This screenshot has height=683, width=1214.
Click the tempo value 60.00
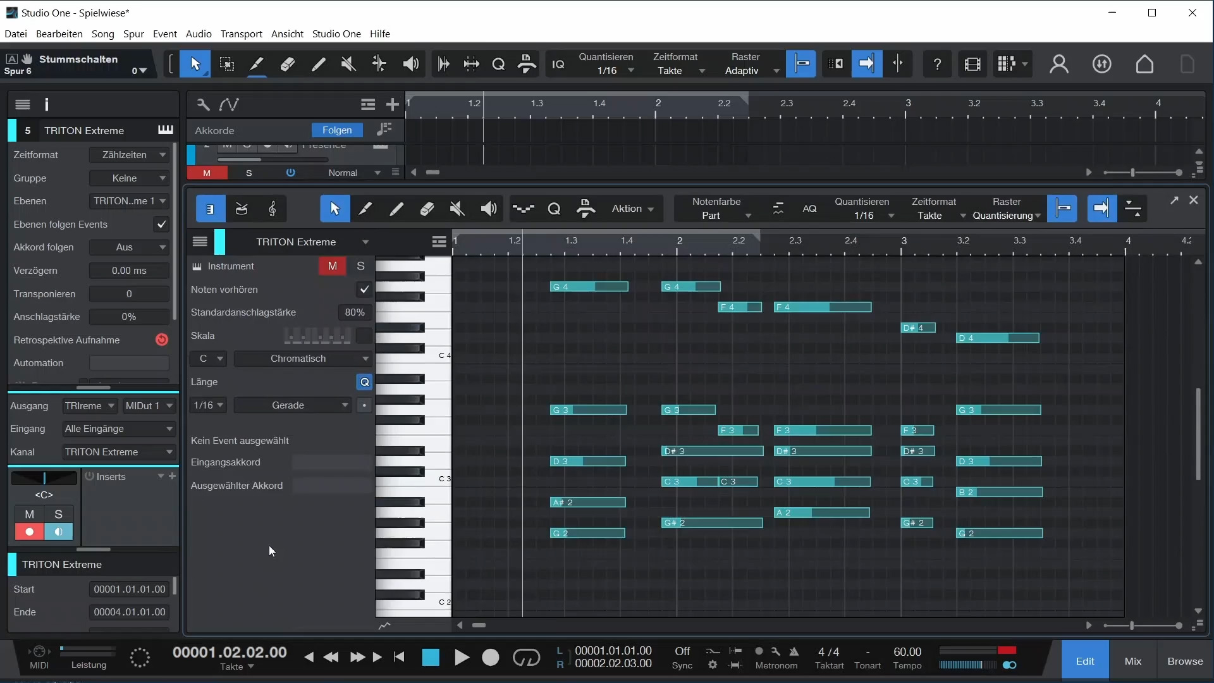[x=907, y=651]
